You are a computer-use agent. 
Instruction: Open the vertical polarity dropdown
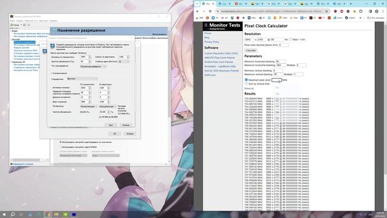[107, 107]
